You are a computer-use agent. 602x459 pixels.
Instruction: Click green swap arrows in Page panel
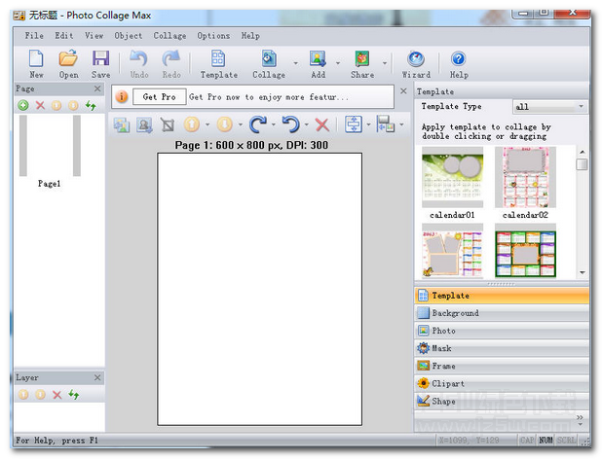(x=91, y=105)
